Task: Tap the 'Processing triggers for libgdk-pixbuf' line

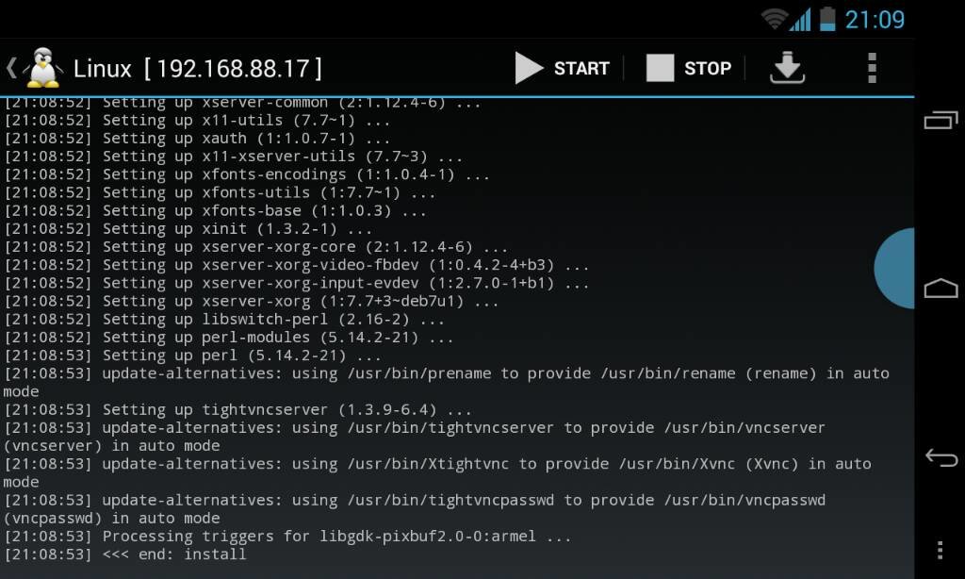Action: [x=287, y=537]
